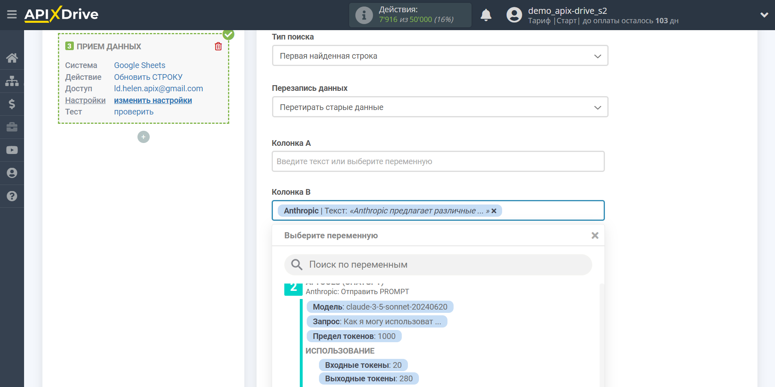Screen dimensions: 775x387
Task: Open the connections sitemap icon
Action: [12, 81]
